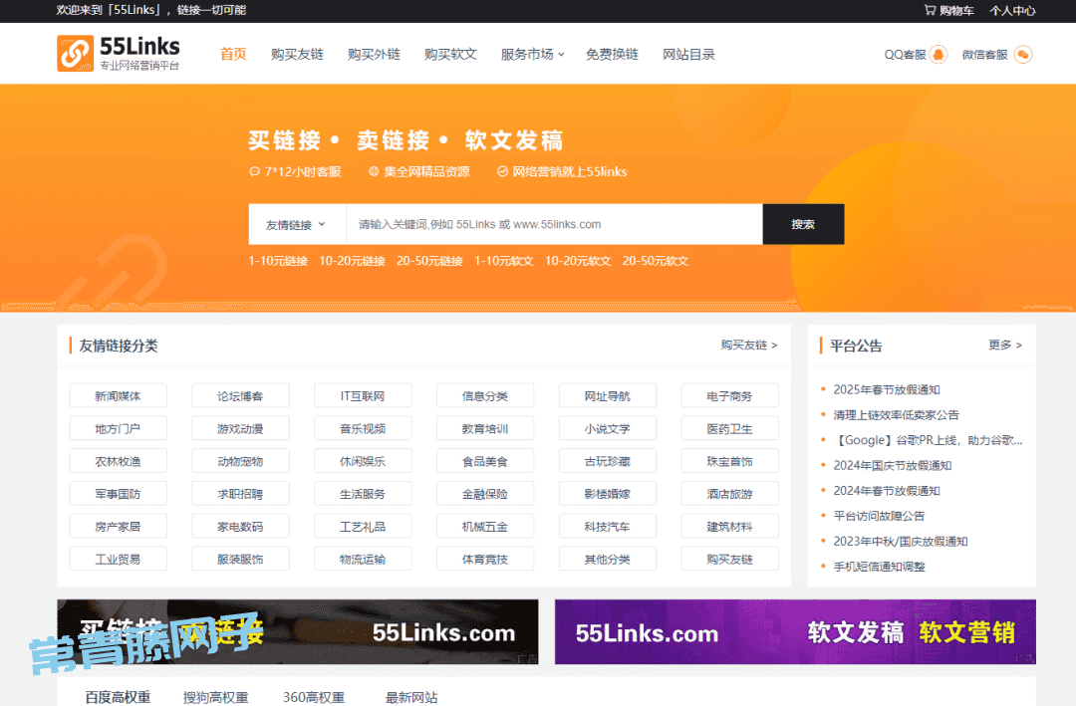
Task: Select the 1-10元链接 quick filter
Action: (x=278, y=261)
